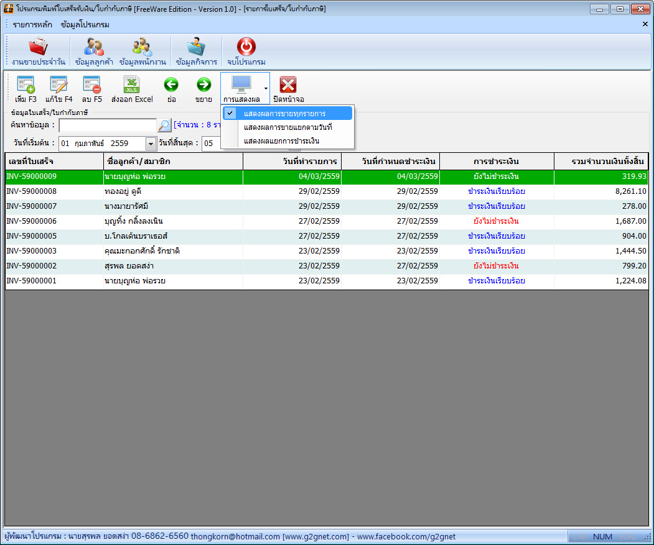Image resolution: width=654 pixels, height=545 pixels.
Task: Close the screen with red X icon
Action: click(x=288, y=85)
